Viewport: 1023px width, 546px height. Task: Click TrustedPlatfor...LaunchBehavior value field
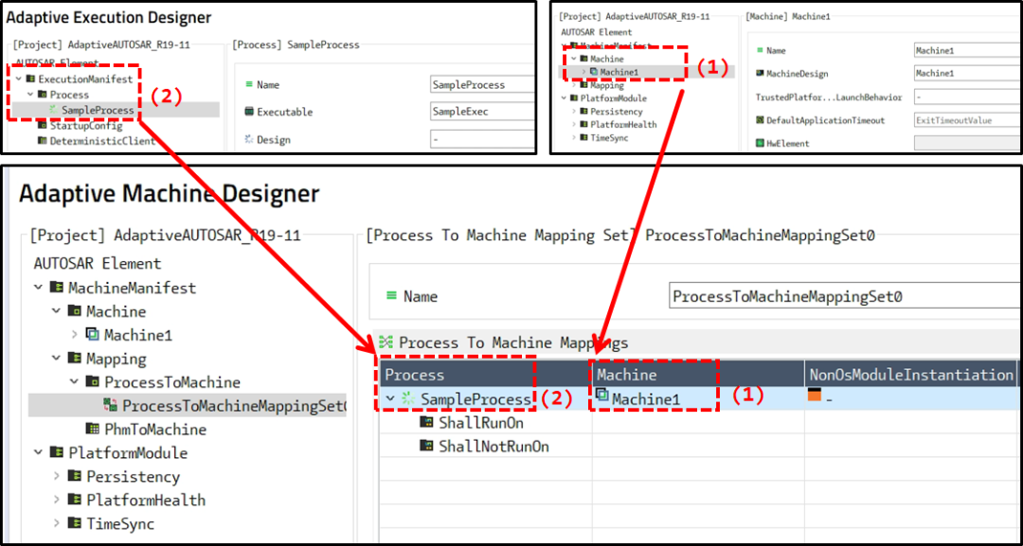(968, 97)
